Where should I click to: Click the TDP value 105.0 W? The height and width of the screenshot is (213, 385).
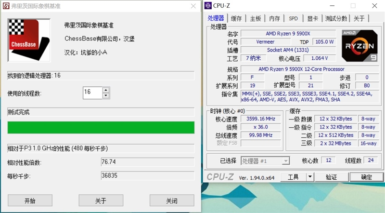(324, 42)
